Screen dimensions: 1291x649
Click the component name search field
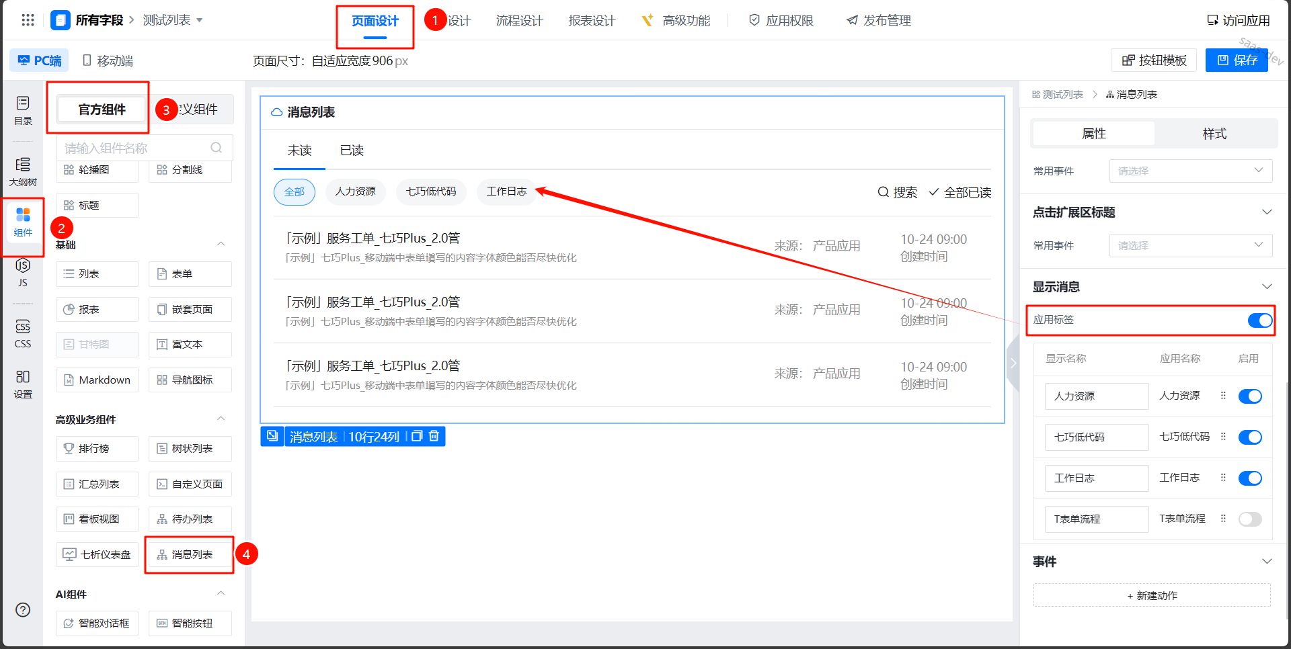[136, 148]
